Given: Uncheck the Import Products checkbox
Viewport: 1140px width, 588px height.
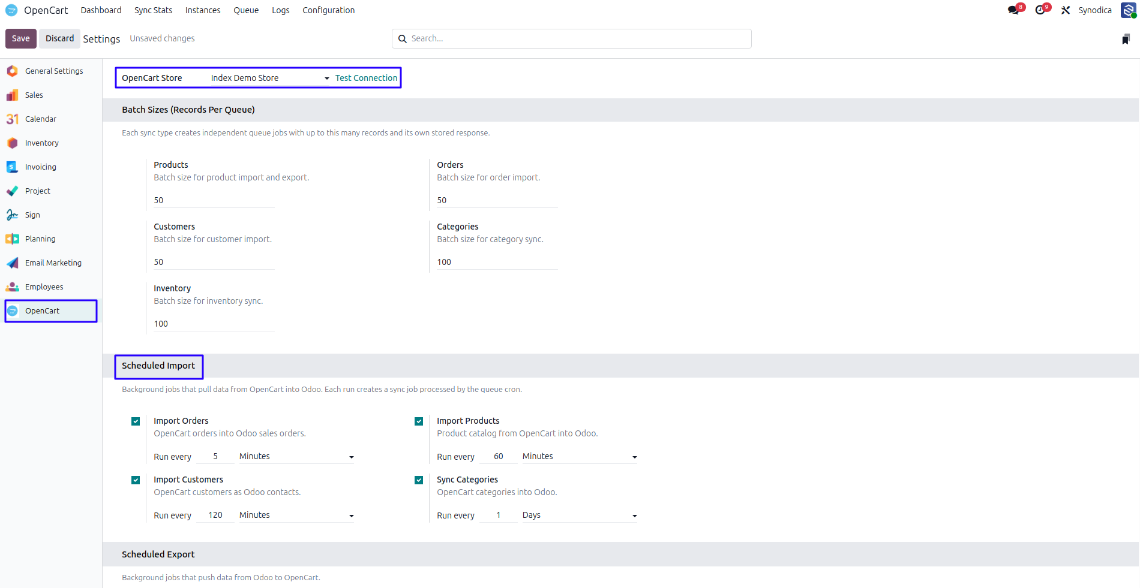Looking at the screenshot, I should (419, 421).
